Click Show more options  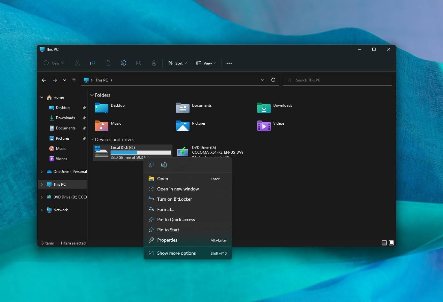coord(176,253)
